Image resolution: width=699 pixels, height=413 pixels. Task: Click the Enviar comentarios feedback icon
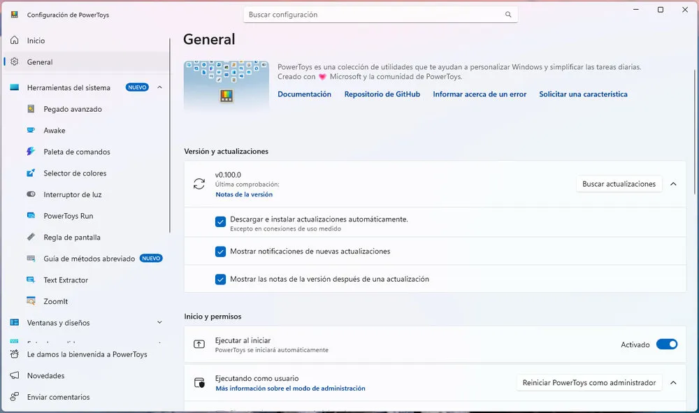tap(14, 396)
